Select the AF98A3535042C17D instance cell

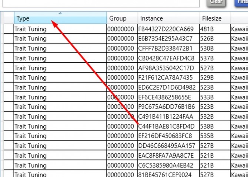click(165, 68)
